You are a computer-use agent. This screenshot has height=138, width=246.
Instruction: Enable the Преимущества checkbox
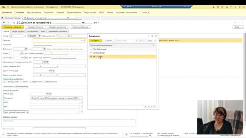5,82
